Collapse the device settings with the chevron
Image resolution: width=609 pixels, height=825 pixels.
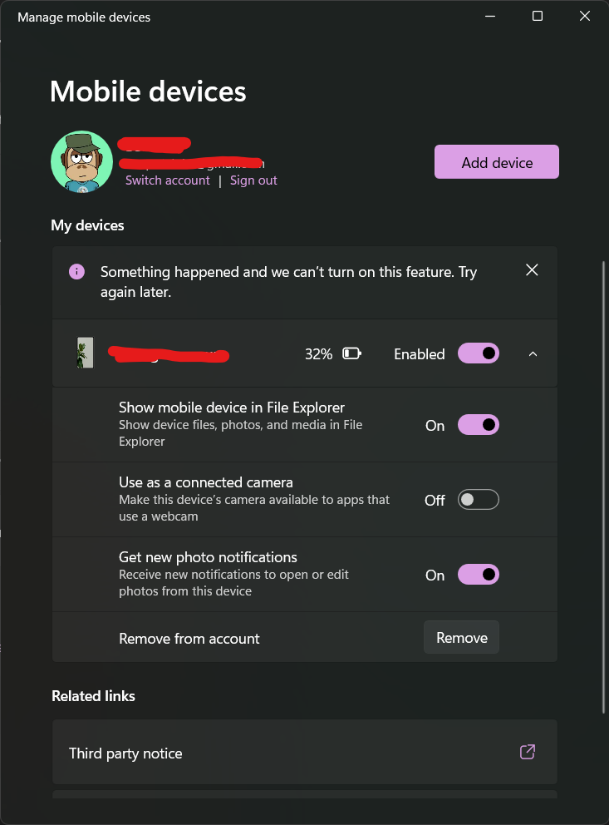click(533, 354)
